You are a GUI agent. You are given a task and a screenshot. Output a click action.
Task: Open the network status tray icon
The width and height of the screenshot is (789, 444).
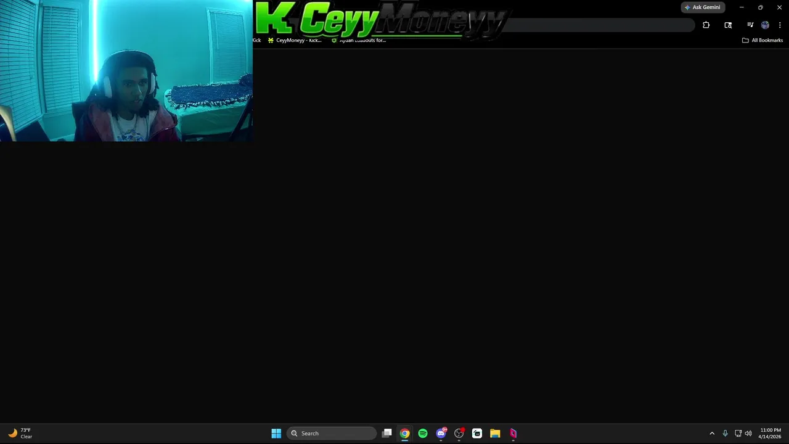tap(738, 434)
